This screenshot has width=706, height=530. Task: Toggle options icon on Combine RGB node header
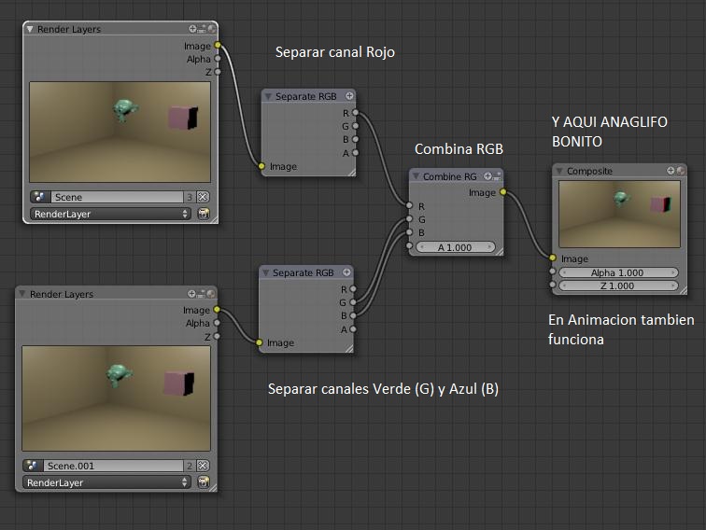(497, 176)
